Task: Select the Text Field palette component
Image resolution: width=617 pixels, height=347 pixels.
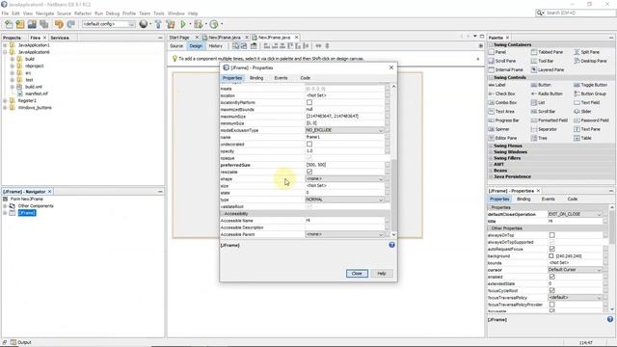Action: (x=587, y=103)
